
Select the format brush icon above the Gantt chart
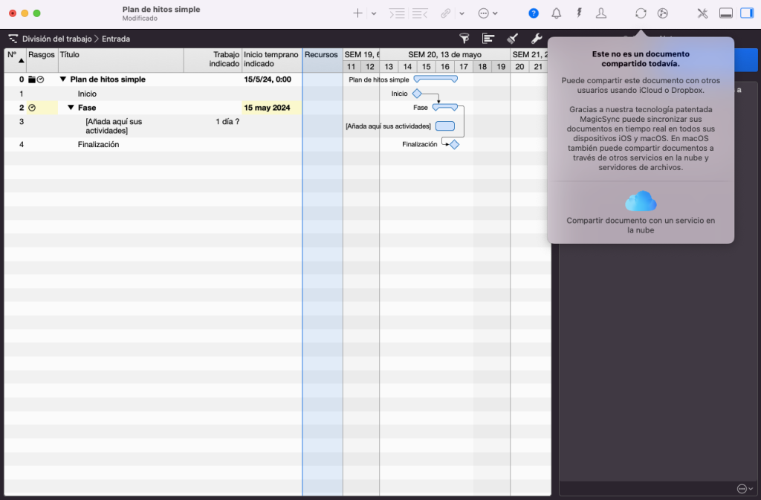pyautogui.click(x=511, y=38)
